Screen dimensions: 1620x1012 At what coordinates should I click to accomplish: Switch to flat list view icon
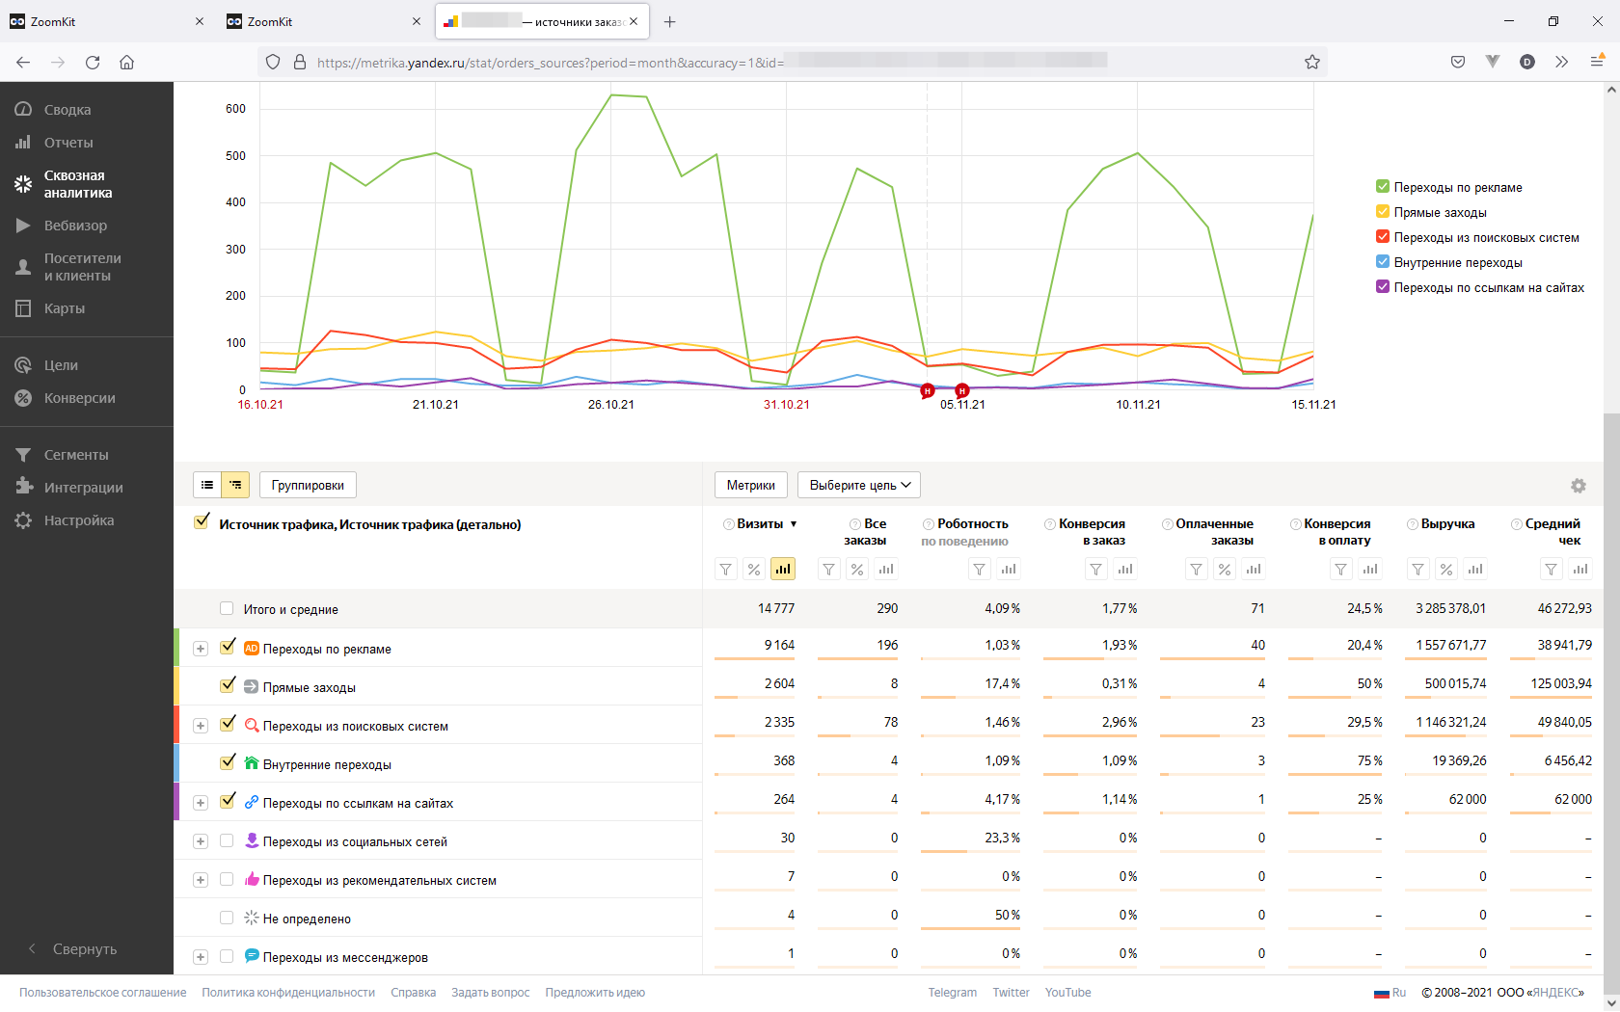point(207,485)
